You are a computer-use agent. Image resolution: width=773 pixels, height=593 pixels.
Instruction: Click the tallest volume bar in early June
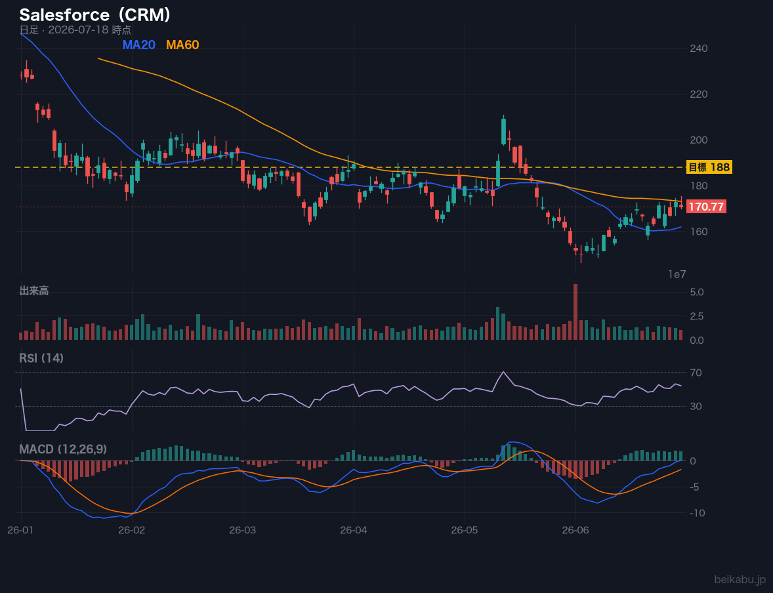(x=575, y=312)
